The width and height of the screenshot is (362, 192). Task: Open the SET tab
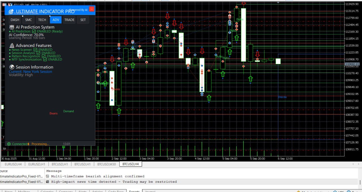83,20
